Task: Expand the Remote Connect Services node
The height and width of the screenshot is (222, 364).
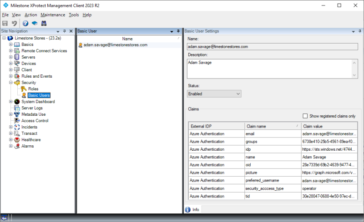Action: (10, 50)
